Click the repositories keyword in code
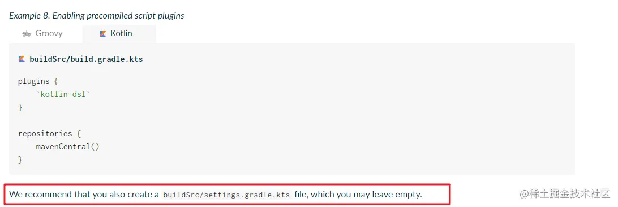Viewport: 618px width, 207px height. pos(45,134)
